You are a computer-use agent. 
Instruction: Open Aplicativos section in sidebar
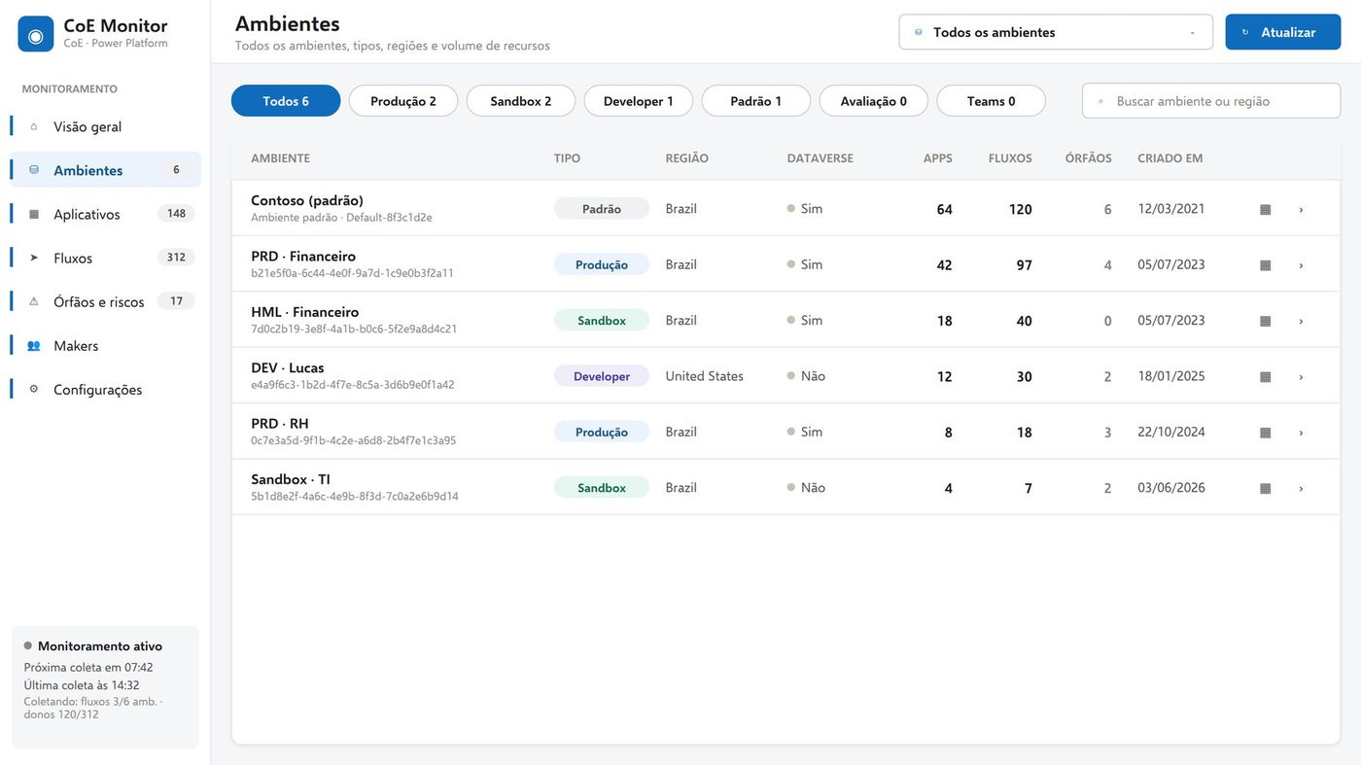click(105, 214)
